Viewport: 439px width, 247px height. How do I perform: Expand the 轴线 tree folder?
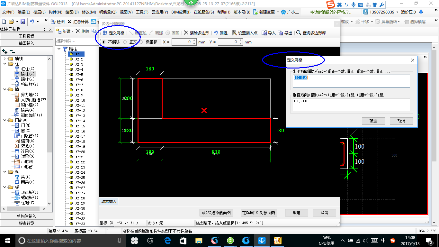tap(5, 59)
